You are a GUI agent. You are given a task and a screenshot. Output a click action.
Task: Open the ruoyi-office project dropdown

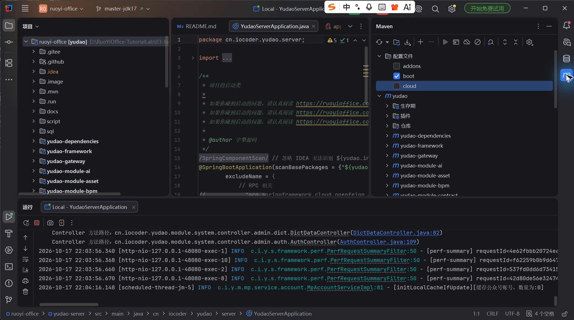(x=61, y=9)
